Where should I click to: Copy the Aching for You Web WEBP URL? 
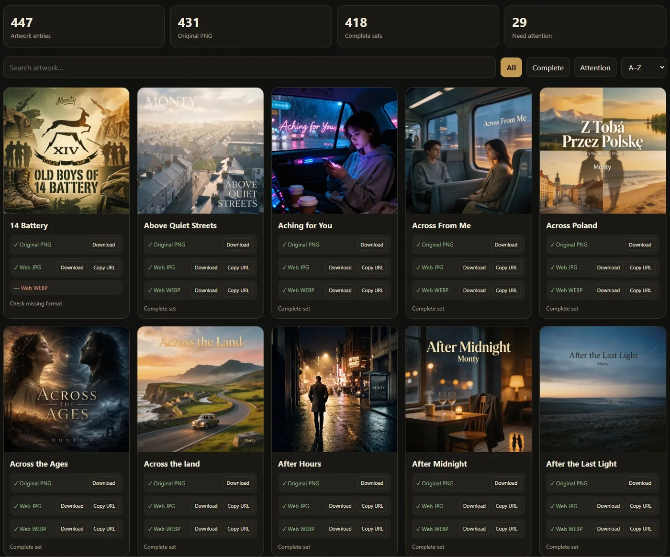[372, 290]
